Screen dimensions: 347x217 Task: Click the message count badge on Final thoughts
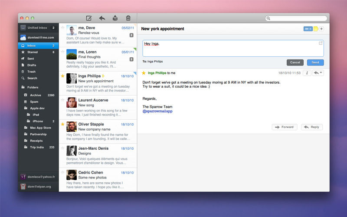131,59
